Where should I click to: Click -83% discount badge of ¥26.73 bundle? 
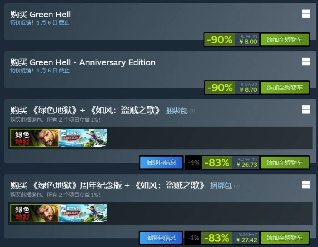coord(217,163)
